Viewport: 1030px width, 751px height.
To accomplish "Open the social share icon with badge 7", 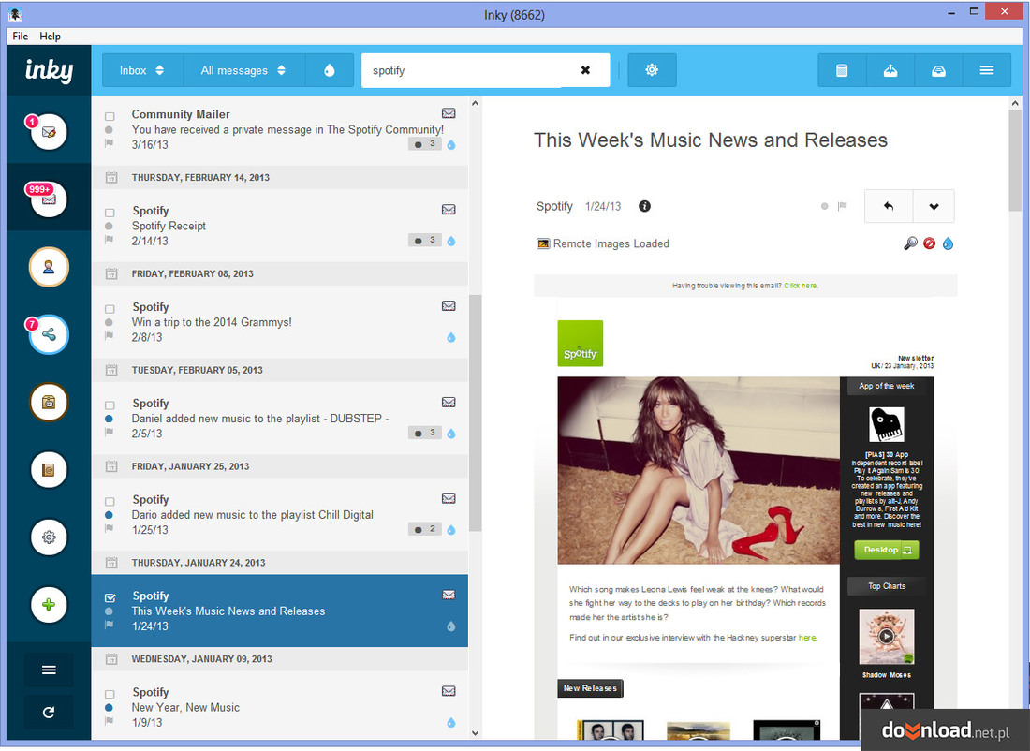I will pyautogui.click(x=49, y=334).
